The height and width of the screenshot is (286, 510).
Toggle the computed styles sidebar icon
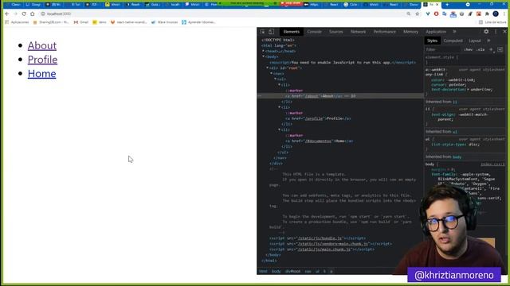(500, 49)
